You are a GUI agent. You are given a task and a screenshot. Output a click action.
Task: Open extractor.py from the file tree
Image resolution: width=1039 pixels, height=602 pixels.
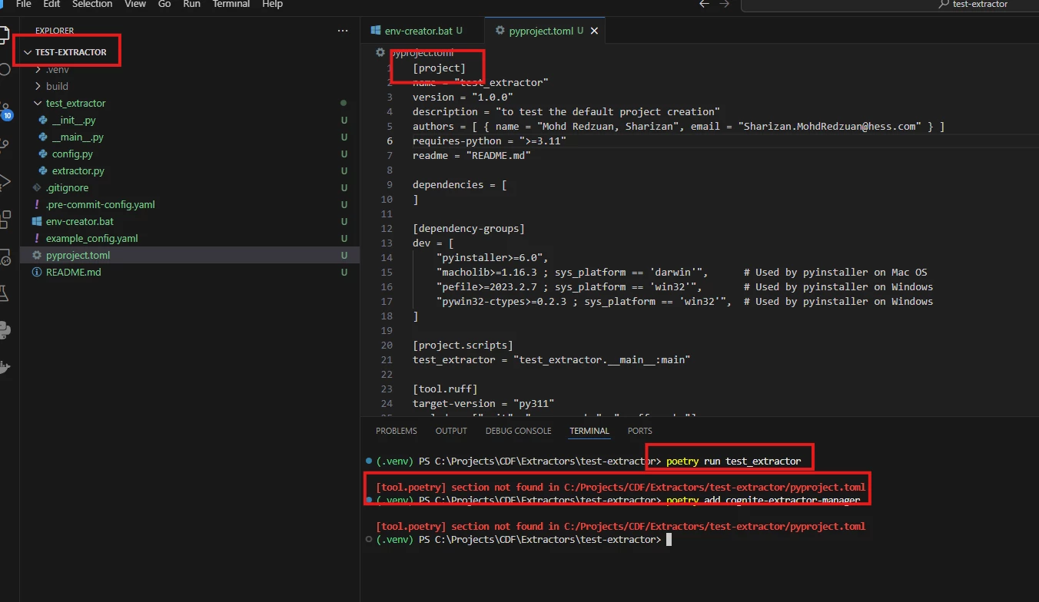click(x=78, y=170)
